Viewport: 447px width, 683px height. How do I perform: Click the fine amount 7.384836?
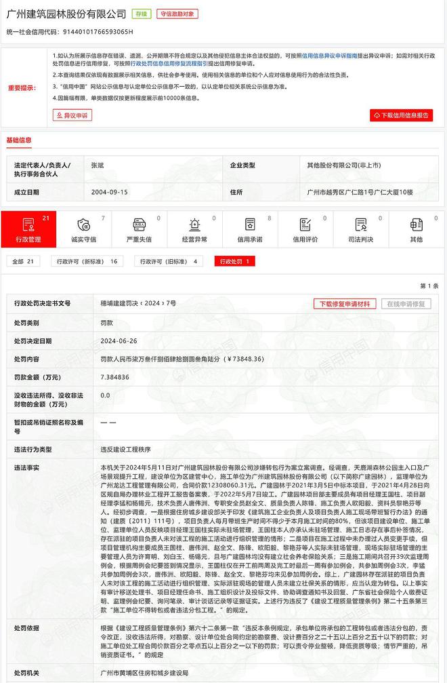point(114,377)
